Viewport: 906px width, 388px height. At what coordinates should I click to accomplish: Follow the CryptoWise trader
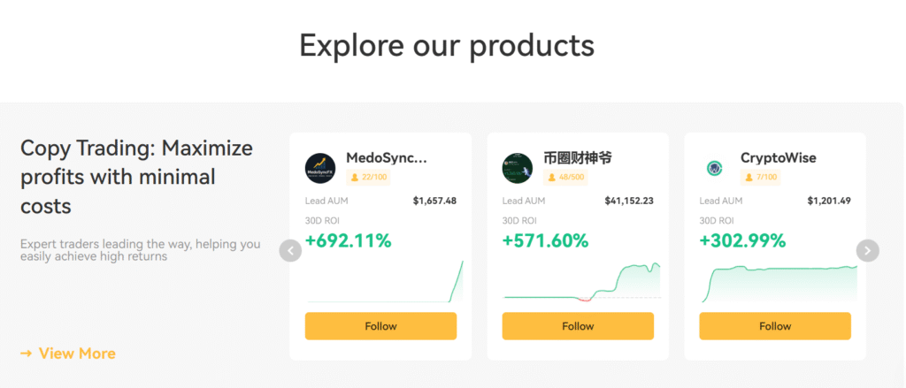click(x=775, y=326)
